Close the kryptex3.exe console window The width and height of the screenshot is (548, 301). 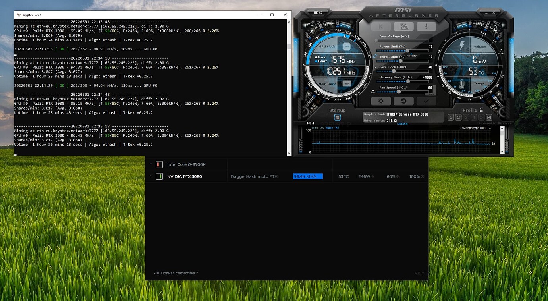[x=285, y=15]
